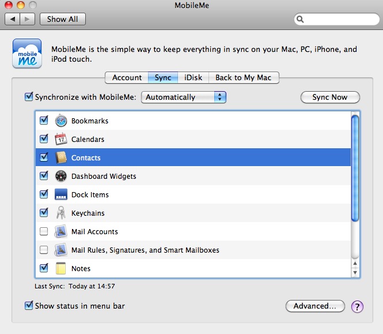This screenshot has height=334, width=383.
Task: Uncheck Synchronize with MobileMe
Action: [x=29, y=97]
